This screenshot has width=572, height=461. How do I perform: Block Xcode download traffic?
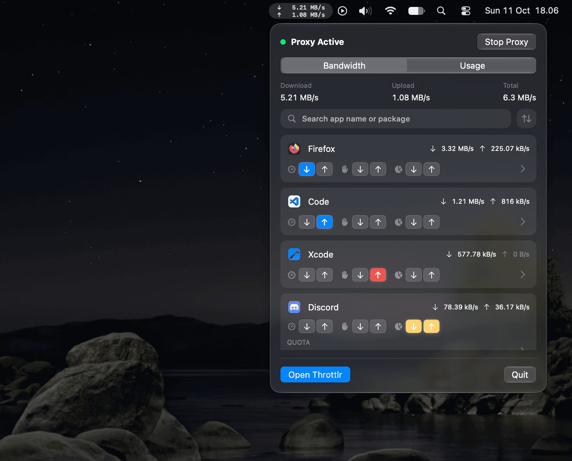point(360,275)
